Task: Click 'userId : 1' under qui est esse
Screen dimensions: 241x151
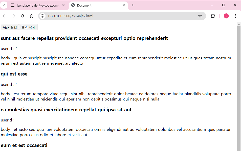Action: [9, 84]
